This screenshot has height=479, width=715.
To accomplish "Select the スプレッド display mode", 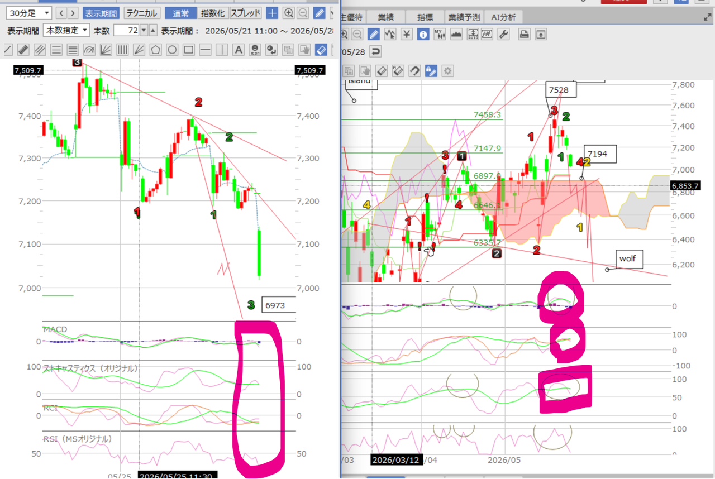I will point(245,13).
